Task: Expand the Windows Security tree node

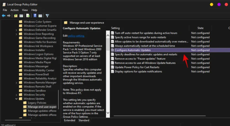Action: (16, 95)
